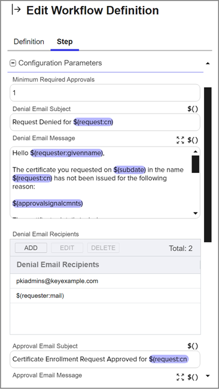This screenshot has width=219, height=389.
Task: Click the Edit recipients button
Action: [67, 248]
